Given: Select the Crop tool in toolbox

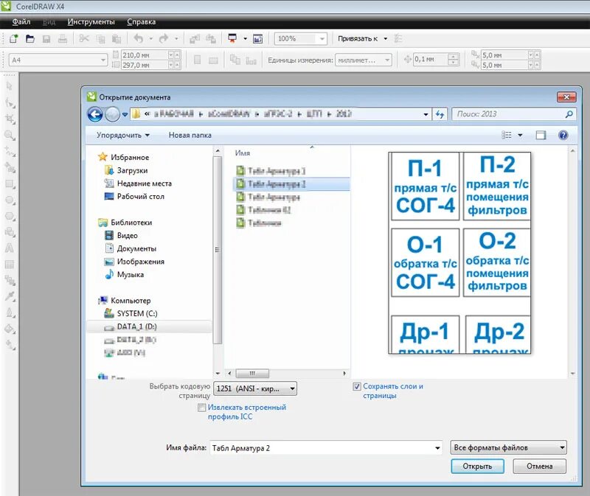Looking at the screenshot, I should (10, 119).
